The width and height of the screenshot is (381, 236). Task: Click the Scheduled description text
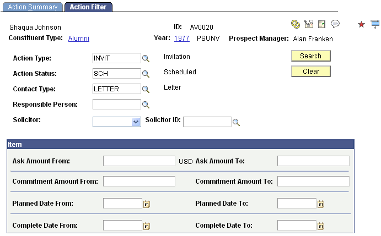(x=180, y=72)
